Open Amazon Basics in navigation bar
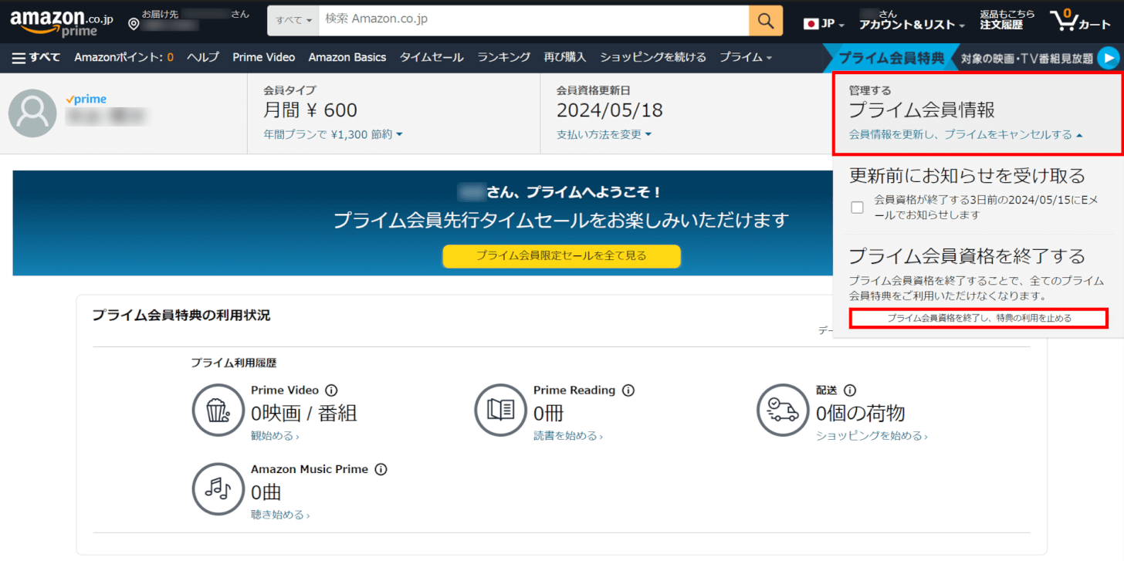This screenshot has height=561, width=1124. coord(347,57)
